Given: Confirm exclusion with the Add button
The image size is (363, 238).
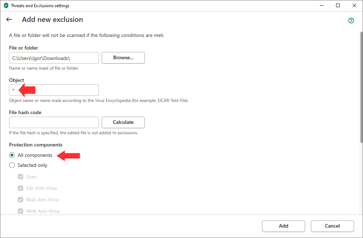Looking at the screenshot, I should tap(283, 226).
